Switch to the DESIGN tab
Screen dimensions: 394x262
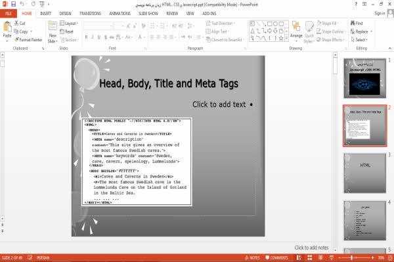click(x=65, y=14)
